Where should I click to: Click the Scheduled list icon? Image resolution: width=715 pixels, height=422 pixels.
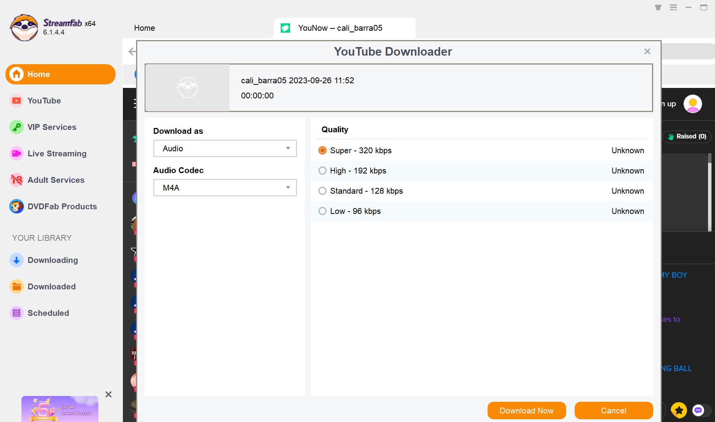click(x=16, y=313)
